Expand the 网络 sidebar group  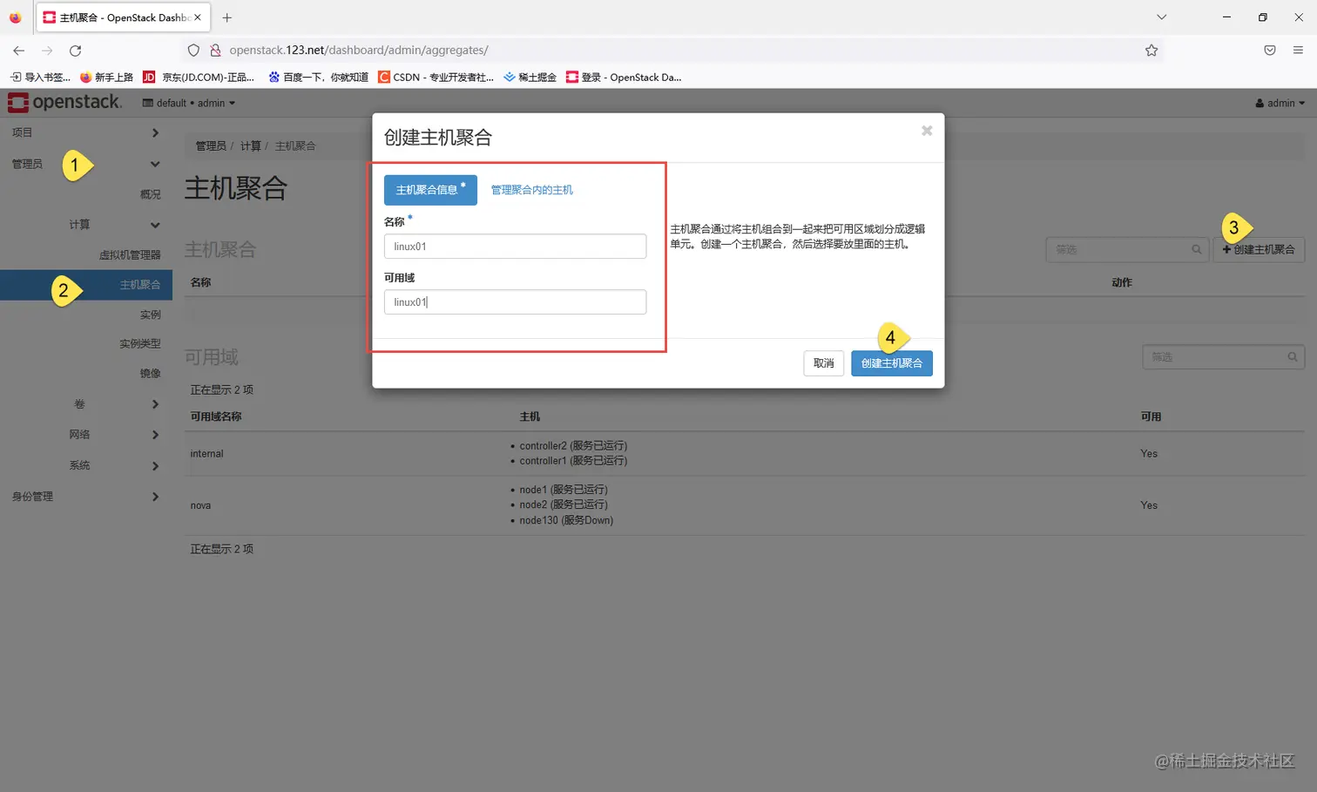coord(86,435)
